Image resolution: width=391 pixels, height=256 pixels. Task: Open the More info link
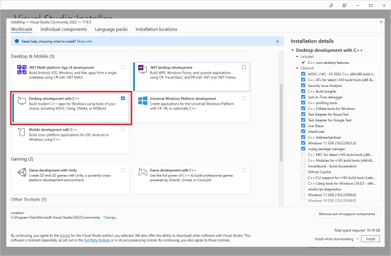point(85,41)
